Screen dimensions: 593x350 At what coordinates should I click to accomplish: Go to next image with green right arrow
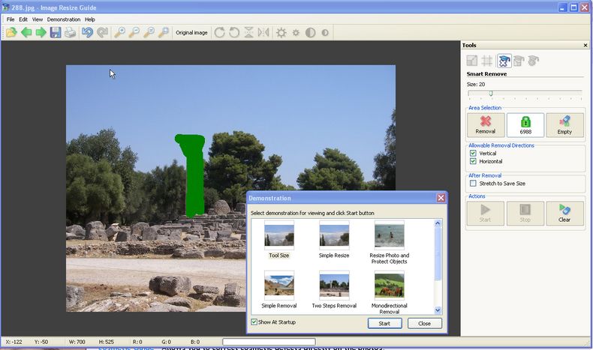pos(41,33)
